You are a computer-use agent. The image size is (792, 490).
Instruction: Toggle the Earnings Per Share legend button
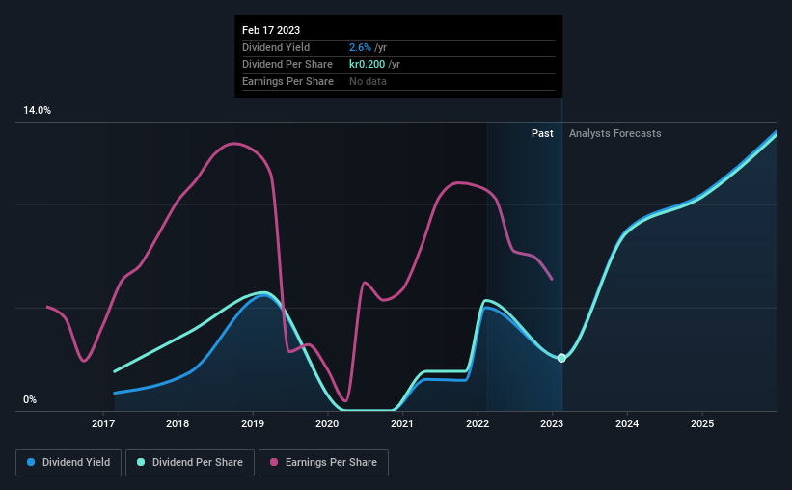[323, 463]
